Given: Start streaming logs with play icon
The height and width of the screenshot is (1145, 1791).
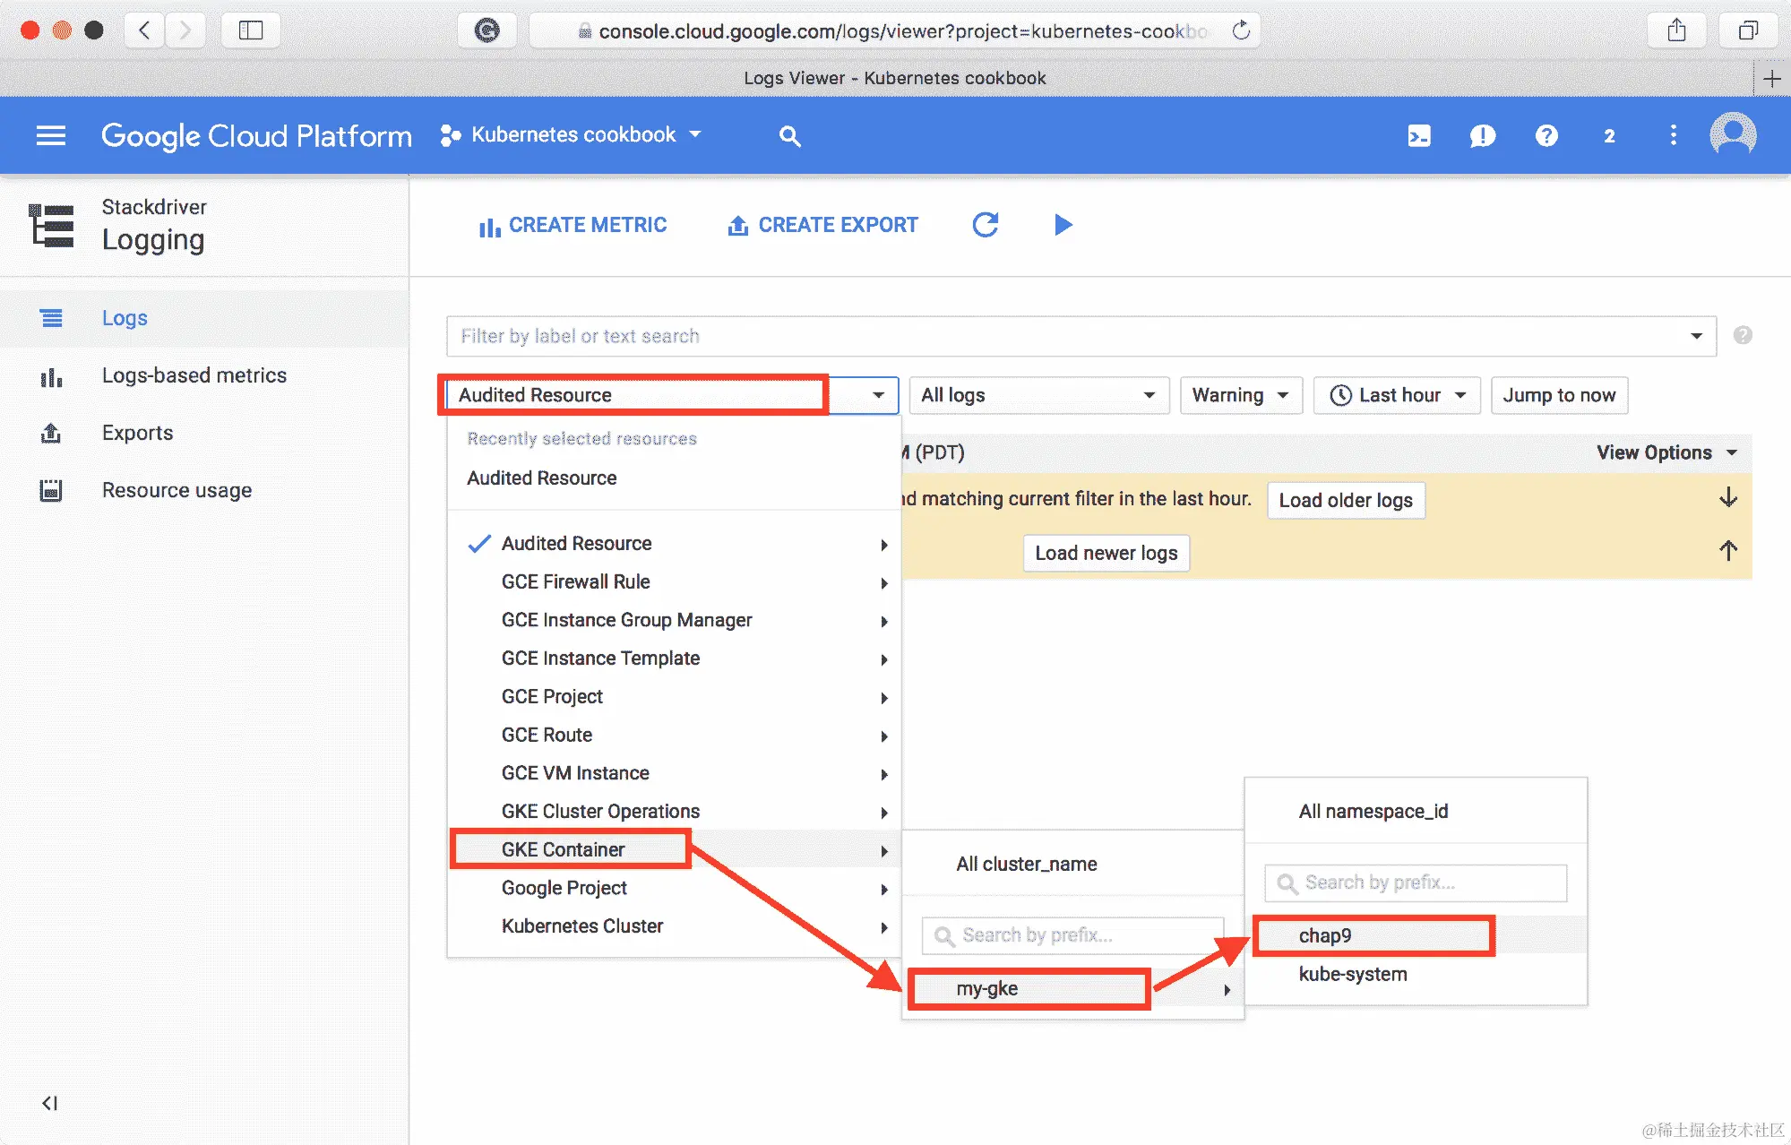Looking at the screenshot, I should (x=1063, y=224).
